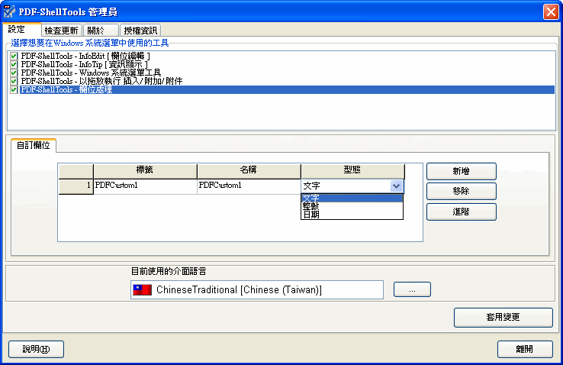Screen dimensions: 563x365
Task: Click the 套用變更 button
Action: click(x=503, y=317)
